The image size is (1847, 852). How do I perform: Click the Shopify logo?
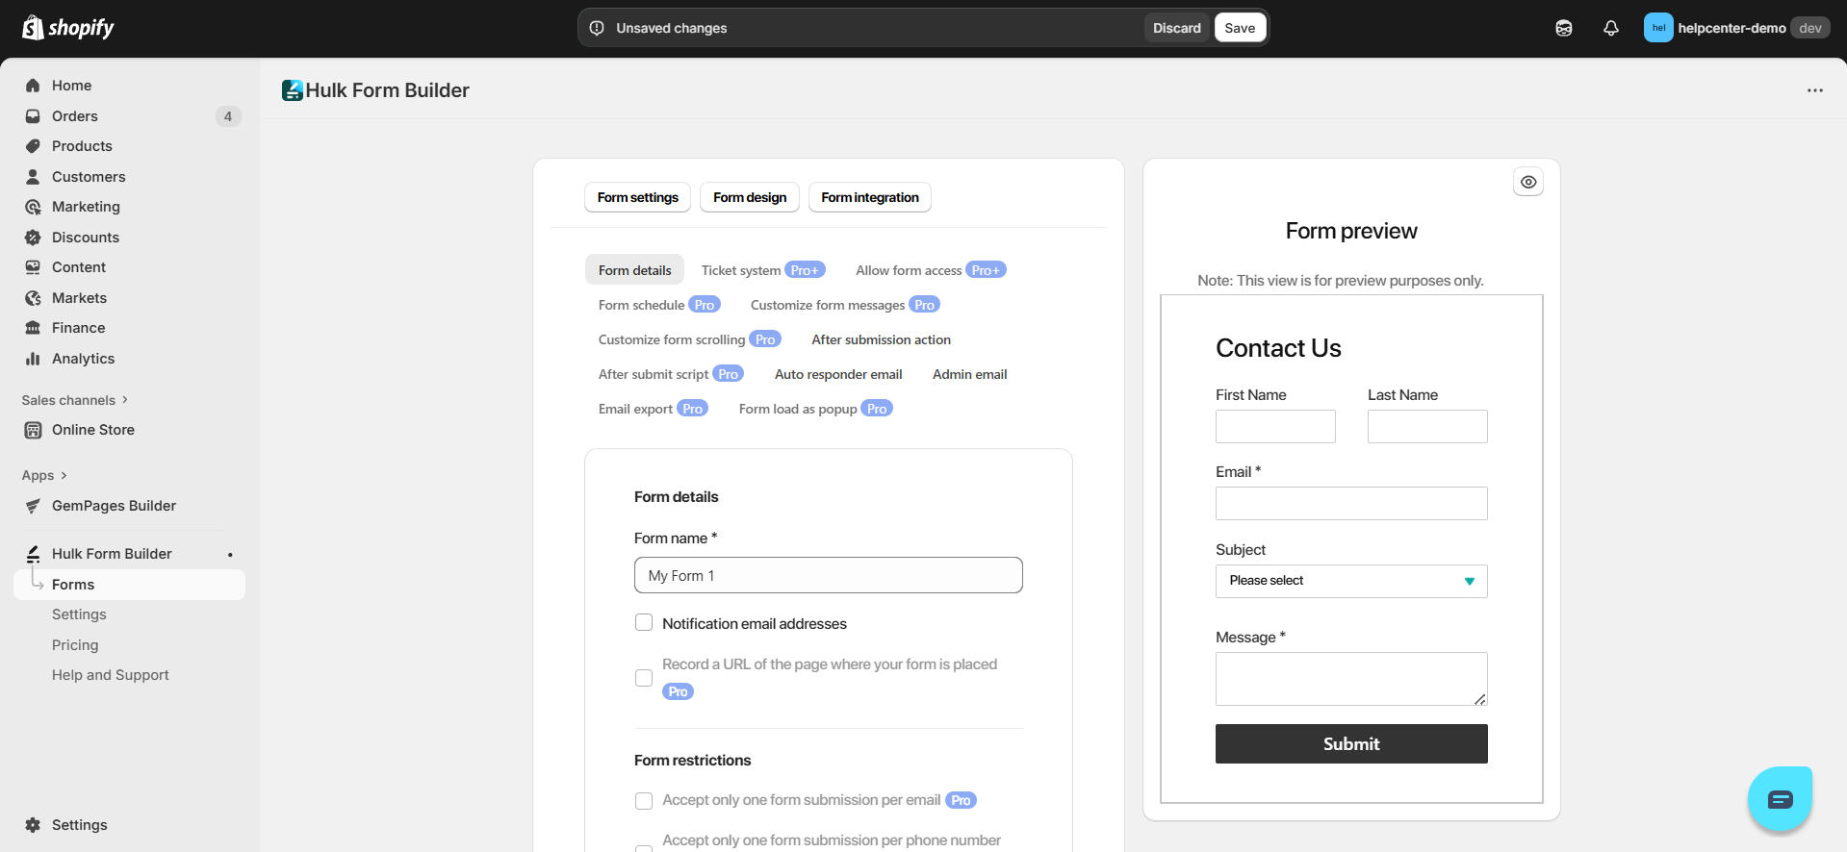coord(67,28)
